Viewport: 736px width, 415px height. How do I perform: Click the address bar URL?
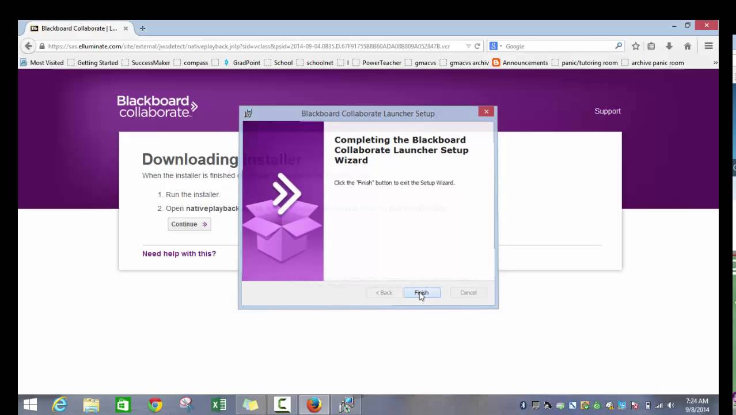point(249,46)
